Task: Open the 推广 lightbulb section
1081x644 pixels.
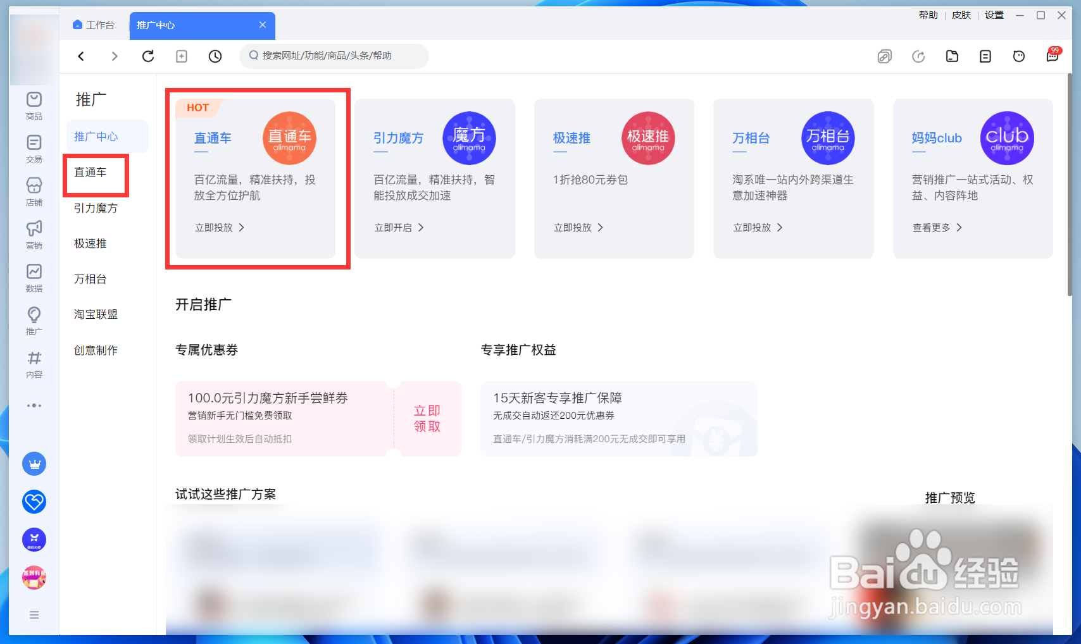Action: coord(34,321)
